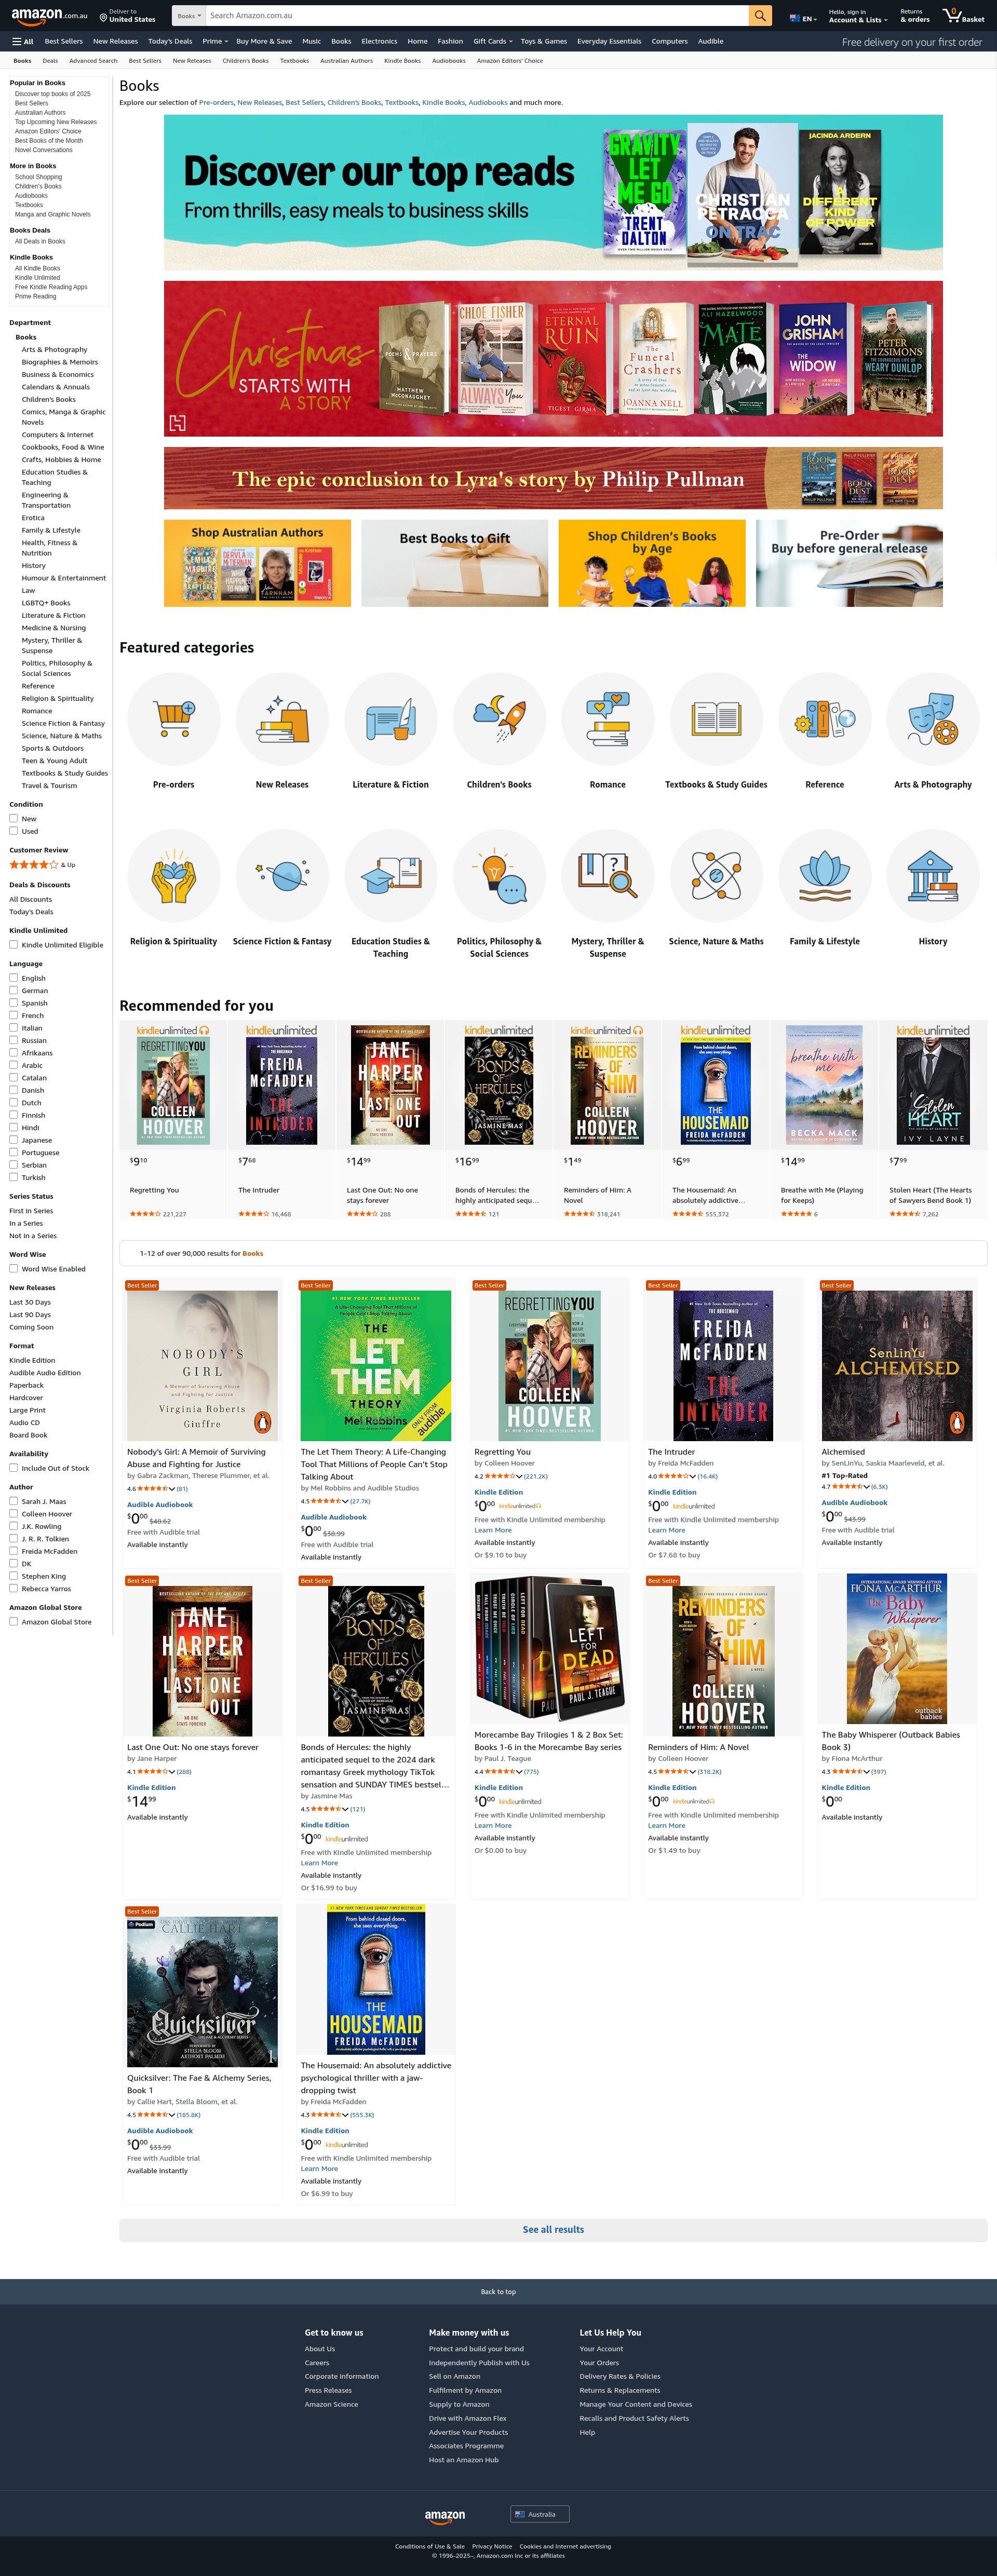Click the search magnifier button

click(761, 15)
